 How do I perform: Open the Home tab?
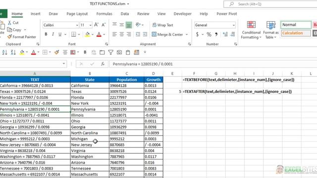click(x=17, y=14)
